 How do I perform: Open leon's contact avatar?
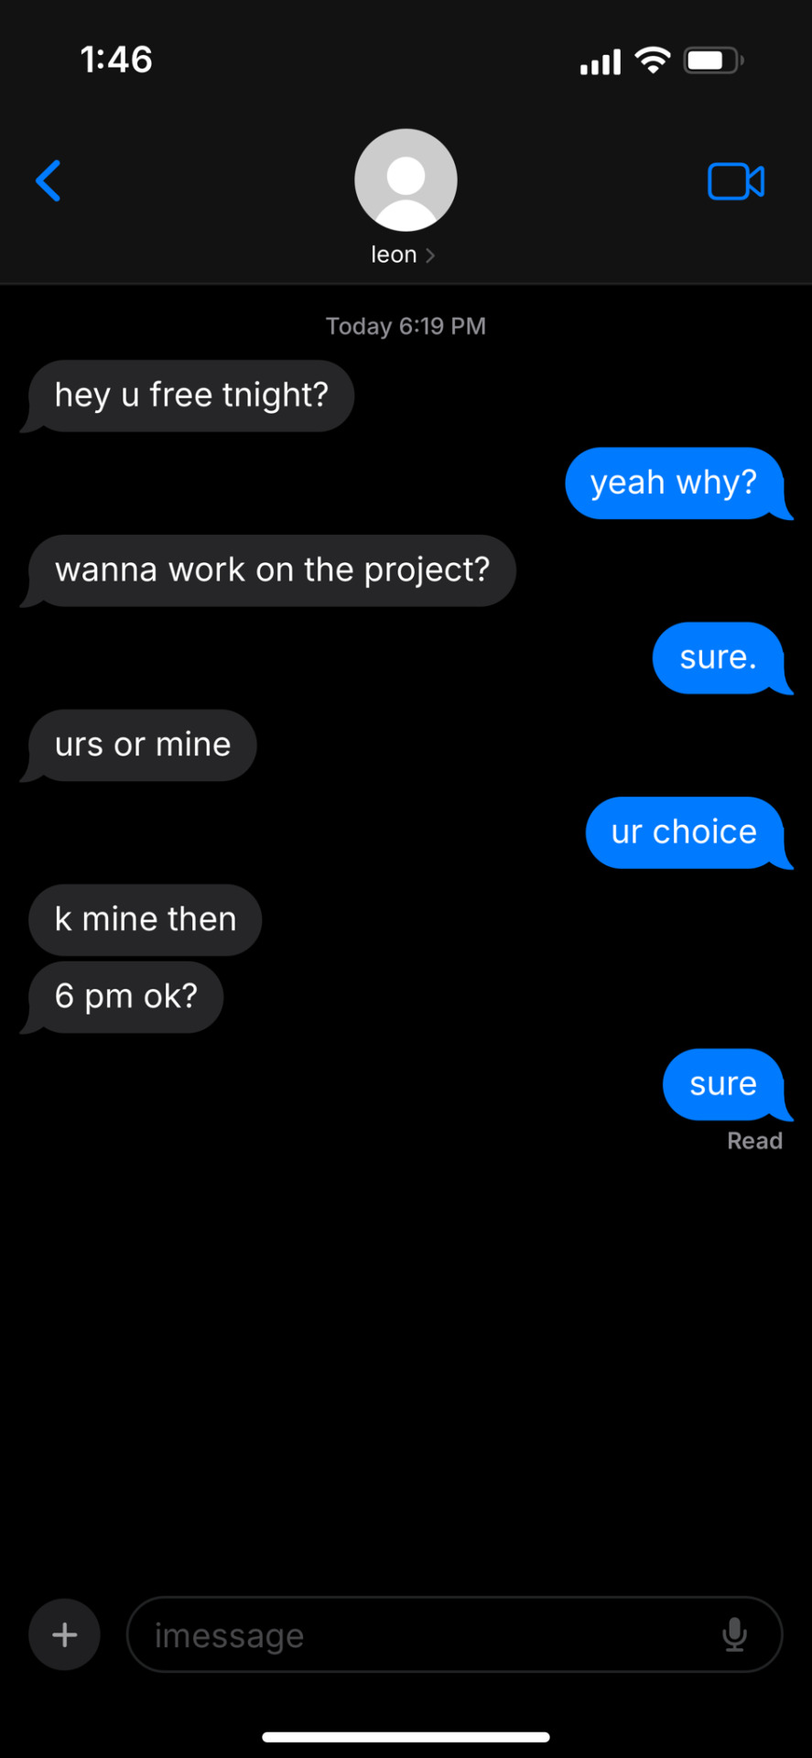point(406,179)
